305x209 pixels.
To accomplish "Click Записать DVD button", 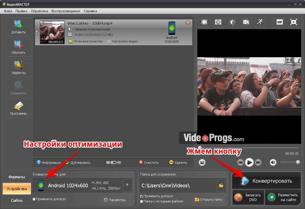I will [248, 197].
